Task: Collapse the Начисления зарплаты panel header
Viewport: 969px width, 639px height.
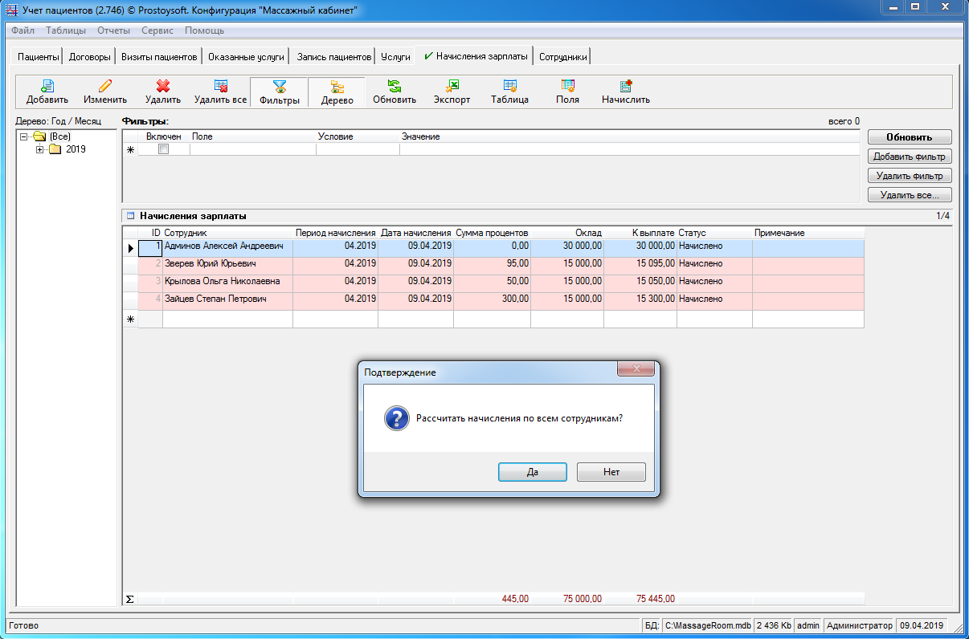Action: pyautogui.click(x=130, y=216)
